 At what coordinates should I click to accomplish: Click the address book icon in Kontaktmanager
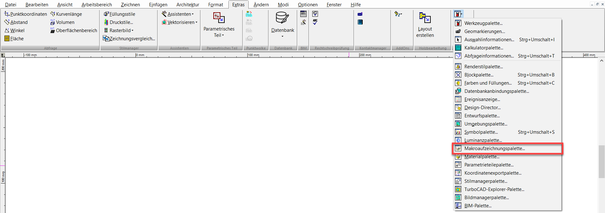coord(360,22)
